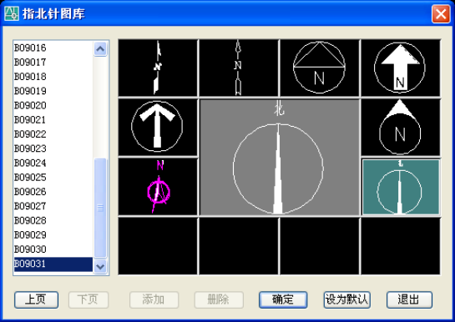
Task: Exit the dialog with 退出 button
Action: pos(409,299)
